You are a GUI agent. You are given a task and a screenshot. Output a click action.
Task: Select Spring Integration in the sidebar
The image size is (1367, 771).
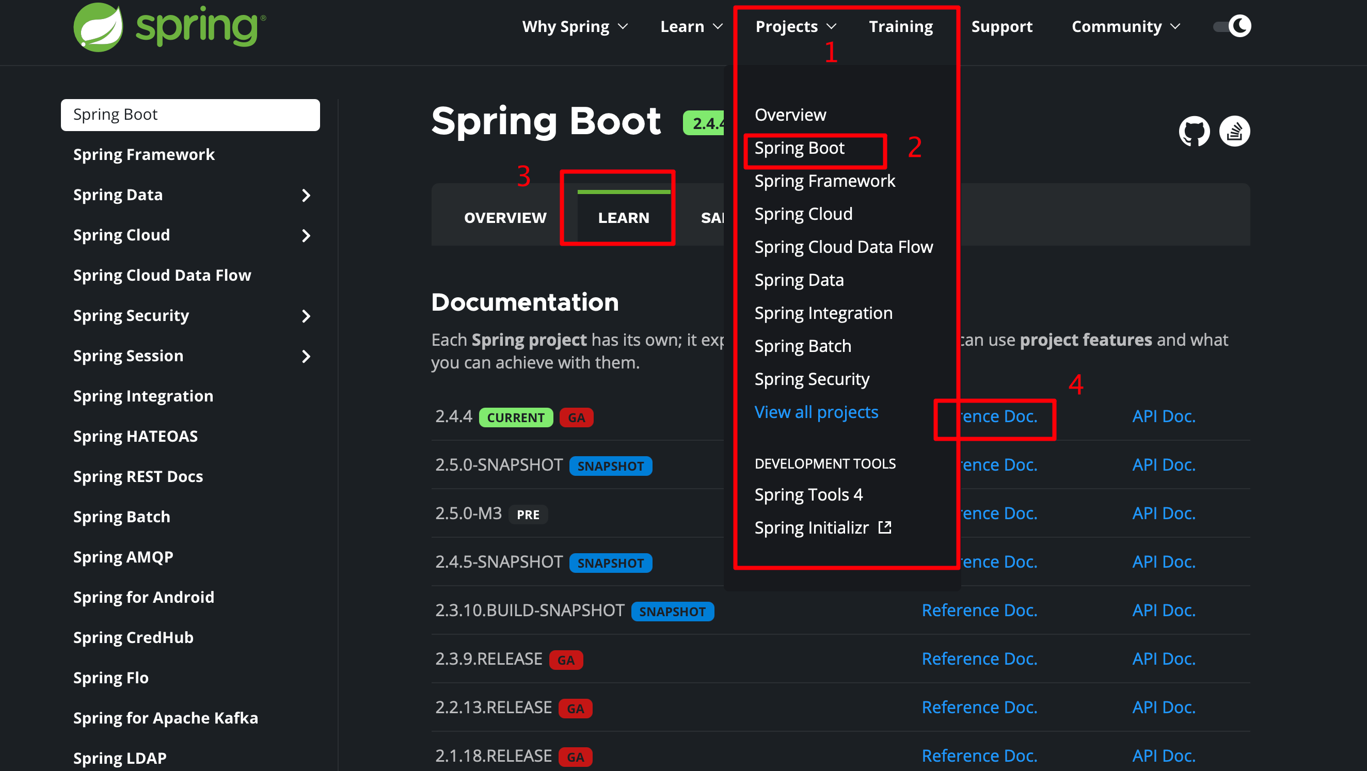point(144,396)
